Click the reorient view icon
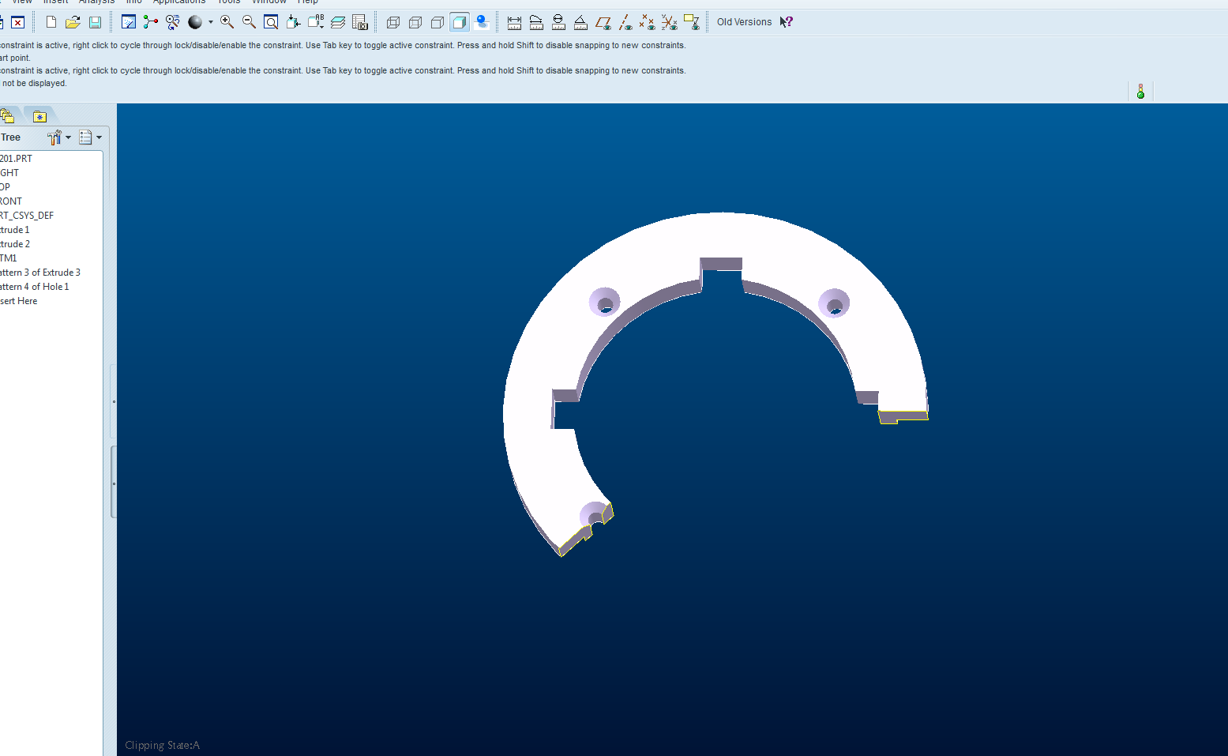This screenshot has height=756, width=1228. 293,22
